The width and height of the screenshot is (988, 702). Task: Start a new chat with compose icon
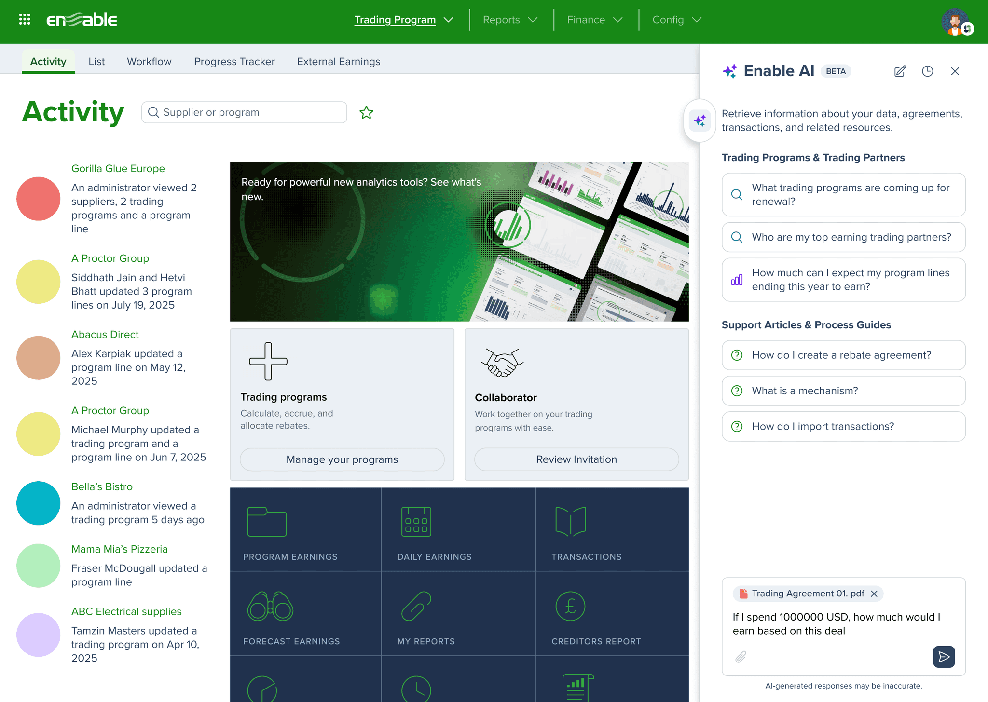(900, 71)
